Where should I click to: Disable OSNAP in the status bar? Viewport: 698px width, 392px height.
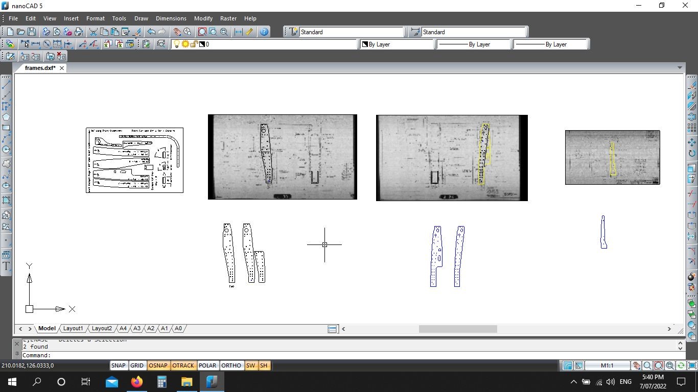coord(158,365)
